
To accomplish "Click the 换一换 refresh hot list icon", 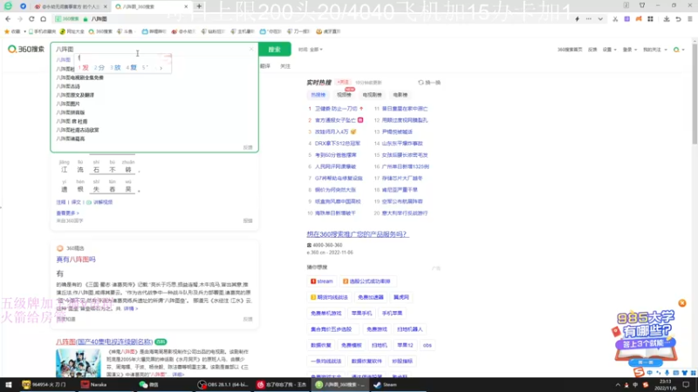I will (429, 82).
